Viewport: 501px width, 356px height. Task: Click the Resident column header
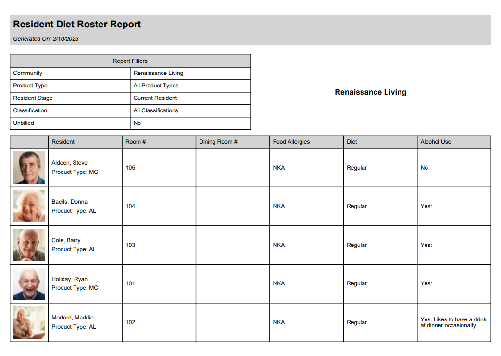pyautogui.click(x=63, y=142)
